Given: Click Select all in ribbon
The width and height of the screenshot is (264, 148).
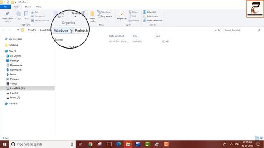Looking at the screenshot, I should click(x=149, y=12).
